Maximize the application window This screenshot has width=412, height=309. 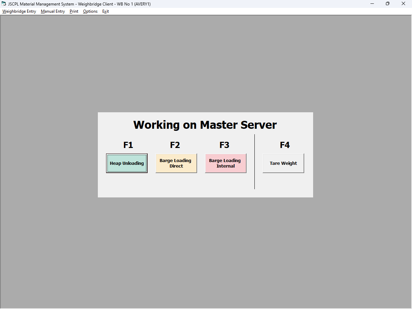pos(387,3)
